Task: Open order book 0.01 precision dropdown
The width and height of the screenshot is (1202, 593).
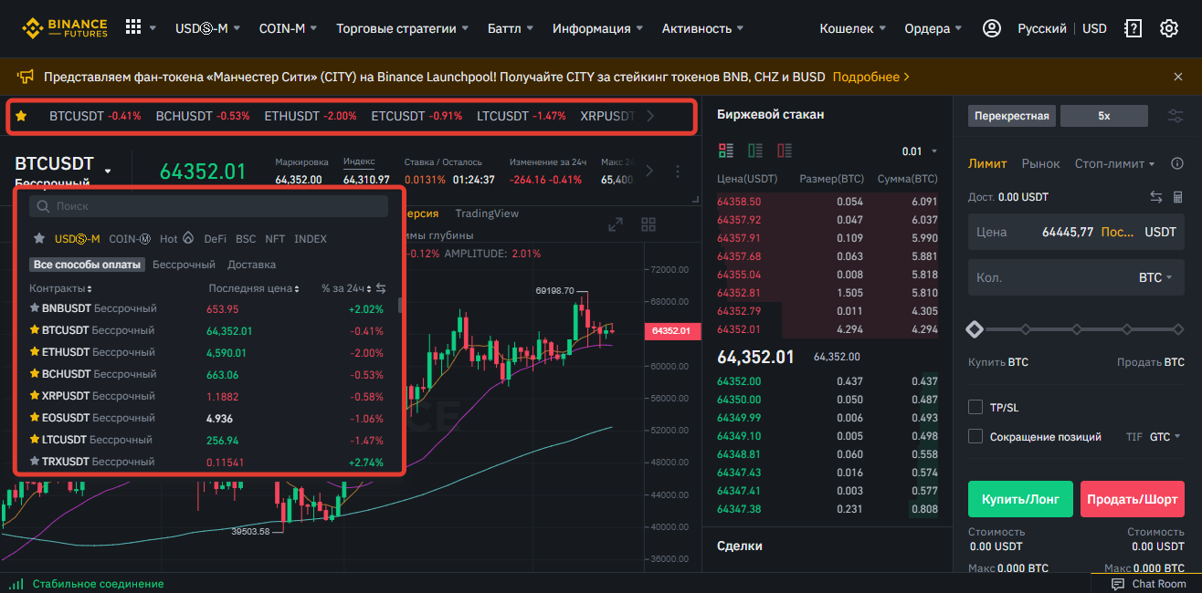Action: click(x=919, y=151)
